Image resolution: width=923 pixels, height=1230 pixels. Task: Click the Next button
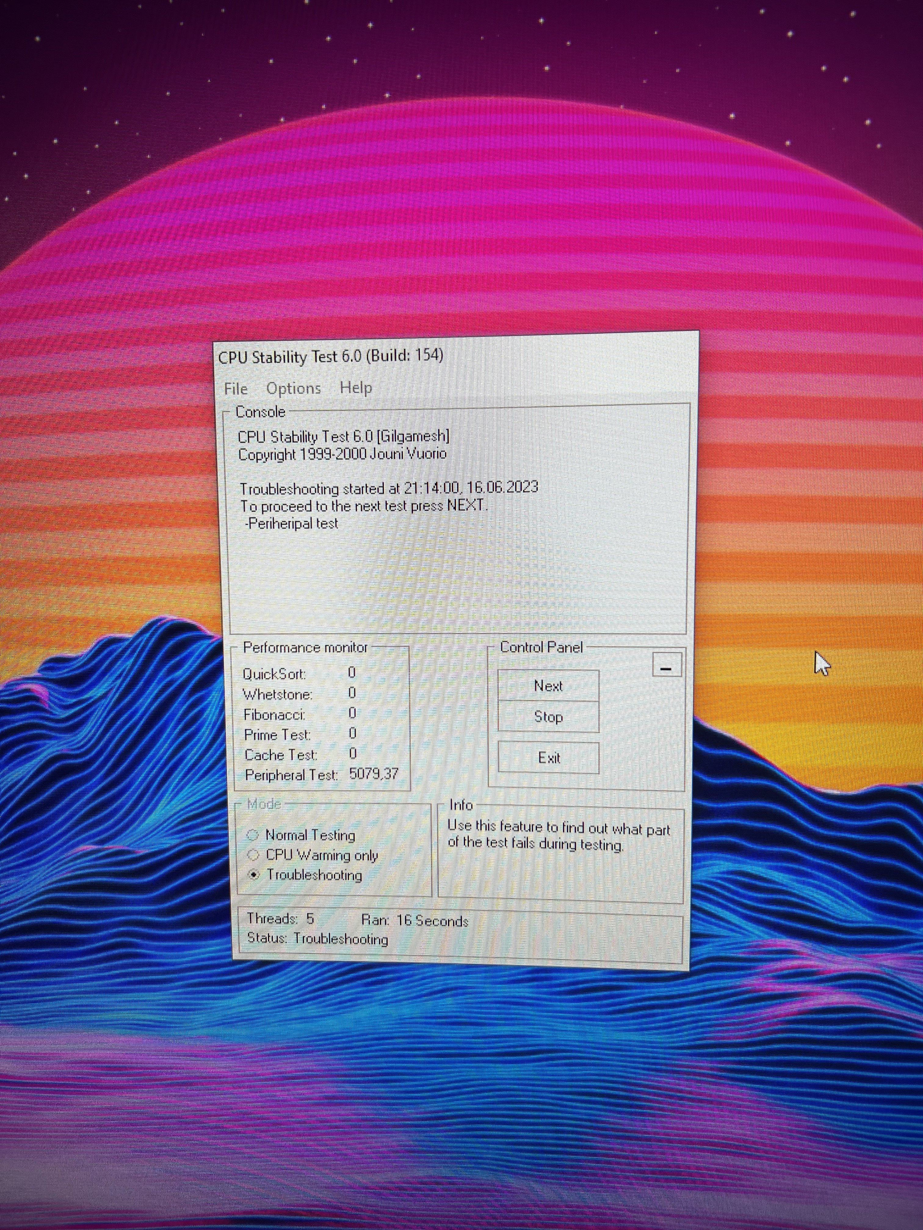(x=548, y=685)
